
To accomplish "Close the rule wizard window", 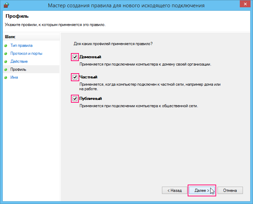I will pyautogui.click(x=245, y=4).
